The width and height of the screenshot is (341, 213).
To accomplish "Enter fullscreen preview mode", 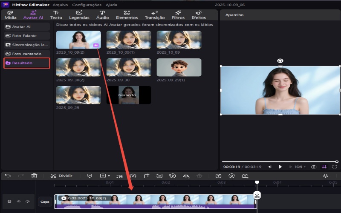I will (x=335, y=167).
